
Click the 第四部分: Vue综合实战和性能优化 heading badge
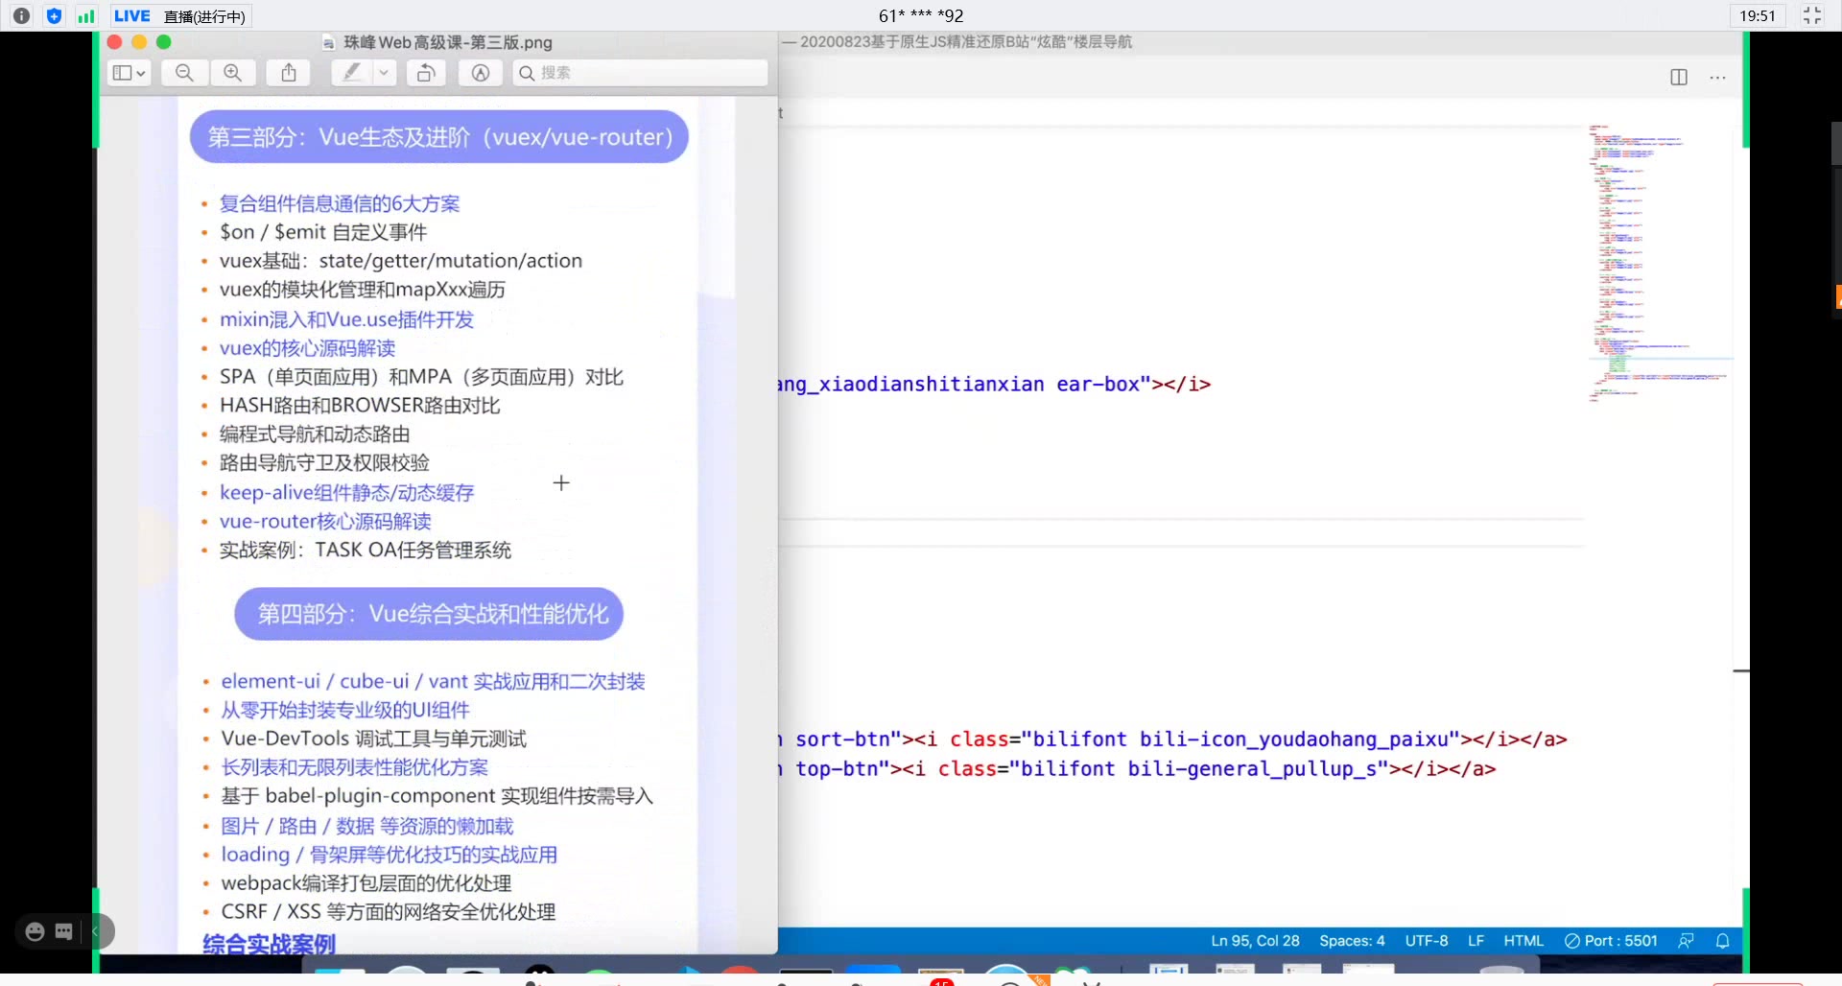(x=429, y=614)
